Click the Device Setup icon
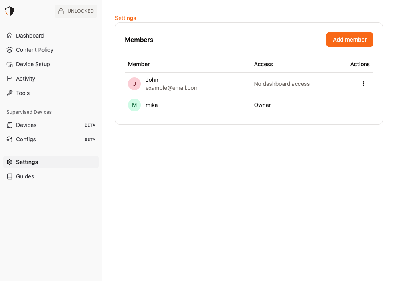The image size is (407, 281). coord(10,64)
